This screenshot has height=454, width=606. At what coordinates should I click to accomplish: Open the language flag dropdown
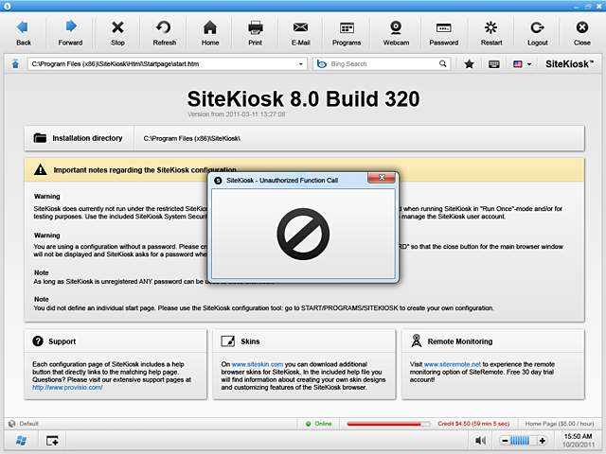(x=522, y=64)
